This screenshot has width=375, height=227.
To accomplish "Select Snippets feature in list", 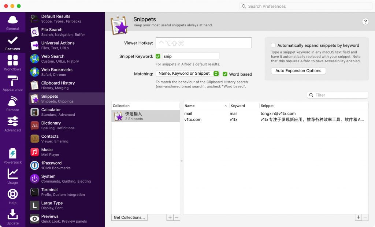I will coord(67,98).
